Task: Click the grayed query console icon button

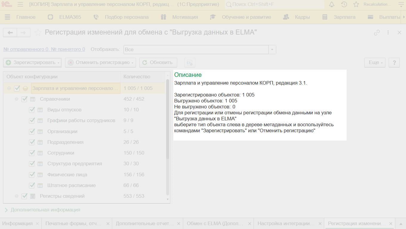Action: [190, 63]
